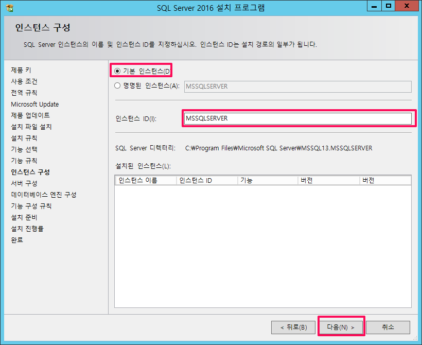Click the SQL Server setup title bar icon
This screenshot has width=422, height=345.
point(9,8)
